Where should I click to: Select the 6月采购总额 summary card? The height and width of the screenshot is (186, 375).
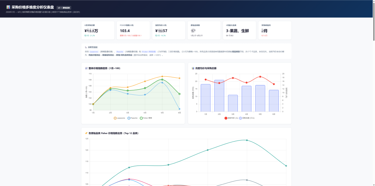(98, 30)
